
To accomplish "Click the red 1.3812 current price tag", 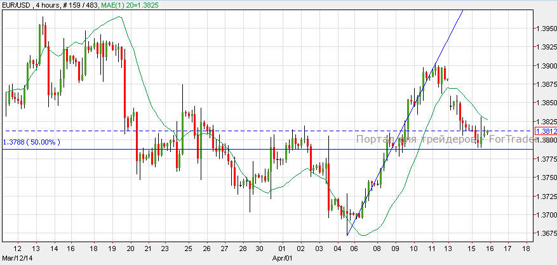I will click(546, 131).
